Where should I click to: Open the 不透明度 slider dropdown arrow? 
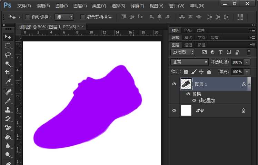tap(247, 62)
